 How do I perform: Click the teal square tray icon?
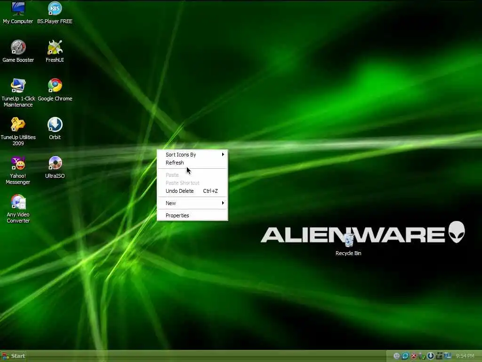pos(405,356)
